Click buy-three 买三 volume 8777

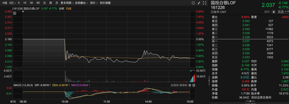coord(270,49)
